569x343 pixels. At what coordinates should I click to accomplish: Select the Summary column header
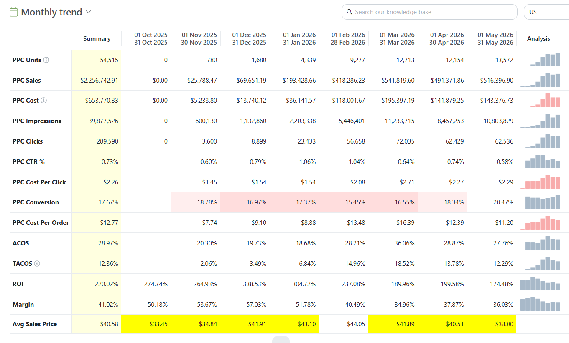tap(97, 39)
